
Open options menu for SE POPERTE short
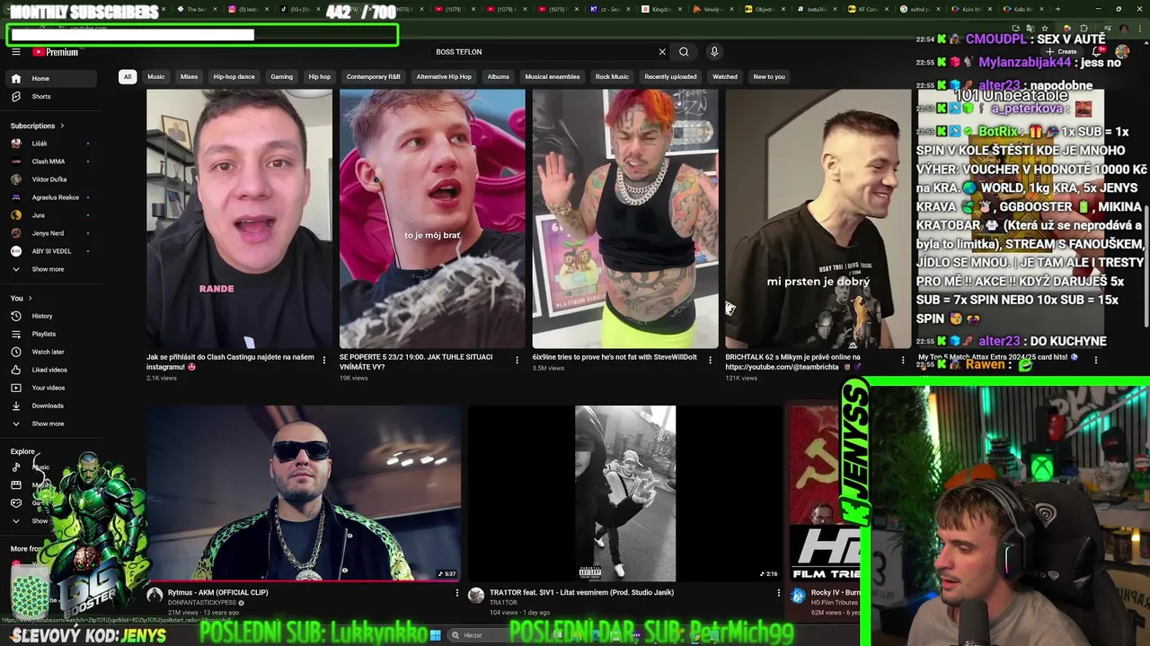coord(517,361)
